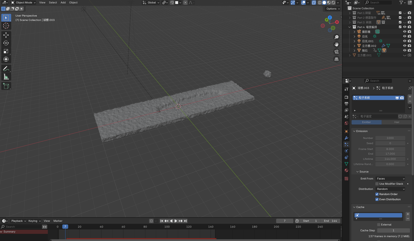414x241 pixels.
Task: Collapse the Source subpanel
Action: pos(358,172)
